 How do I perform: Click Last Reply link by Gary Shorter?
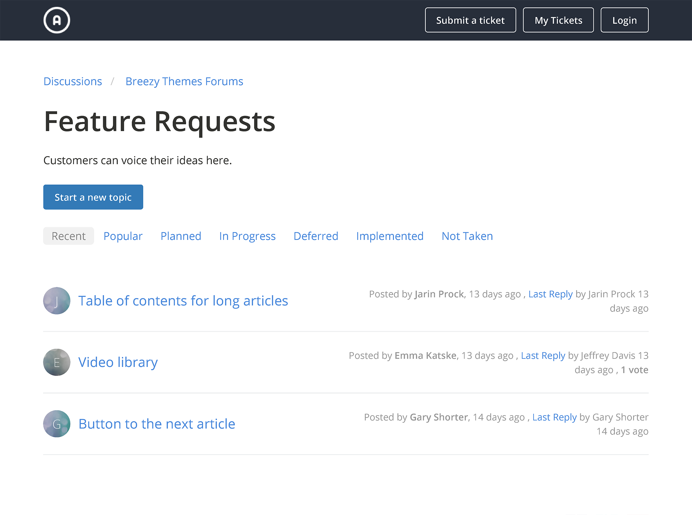[554, 417]
